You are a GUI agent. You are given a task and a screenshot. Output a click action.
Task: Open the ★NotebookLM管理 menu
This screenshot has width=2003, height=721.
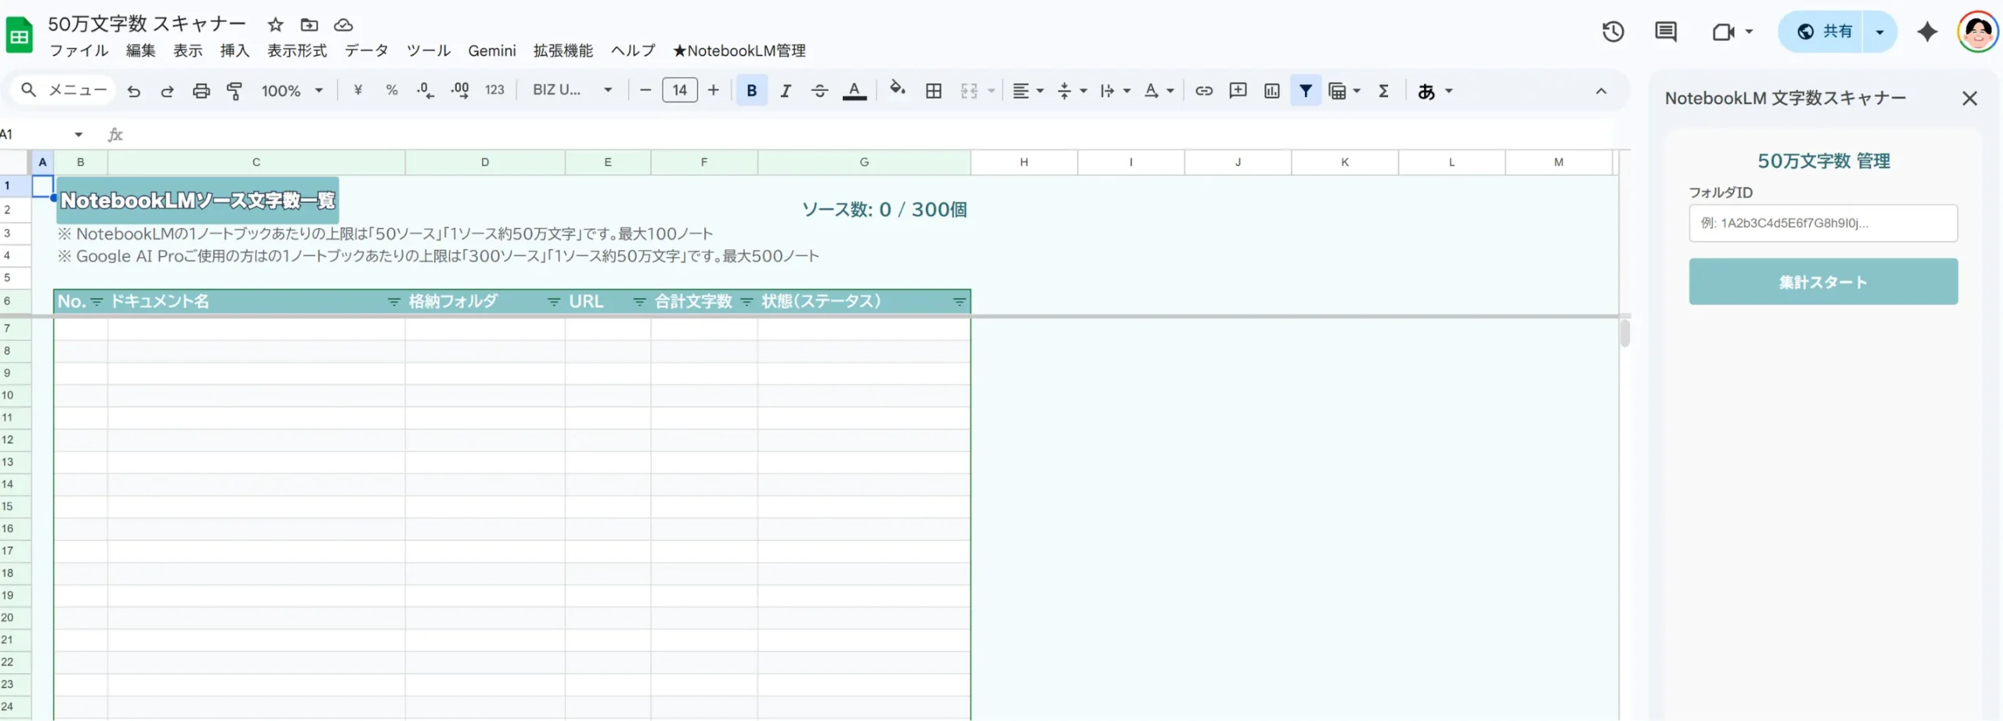coord(739,51)
